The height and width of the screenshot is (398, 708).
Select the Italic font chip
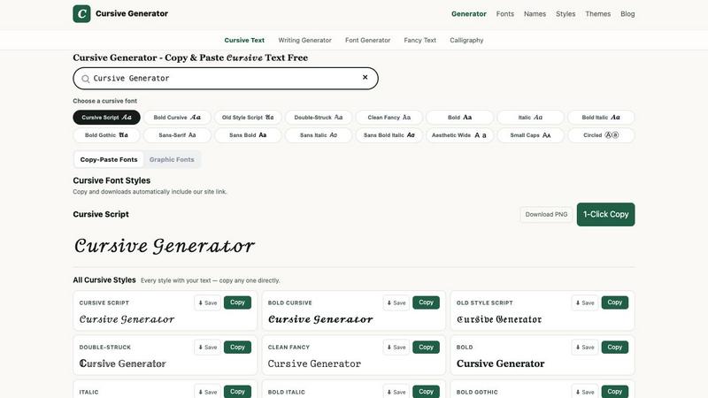coord(530,118)
